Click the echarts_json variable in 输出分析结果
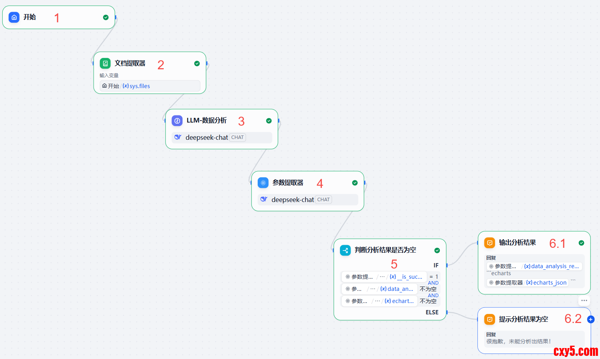 click(x=546, y=283)
